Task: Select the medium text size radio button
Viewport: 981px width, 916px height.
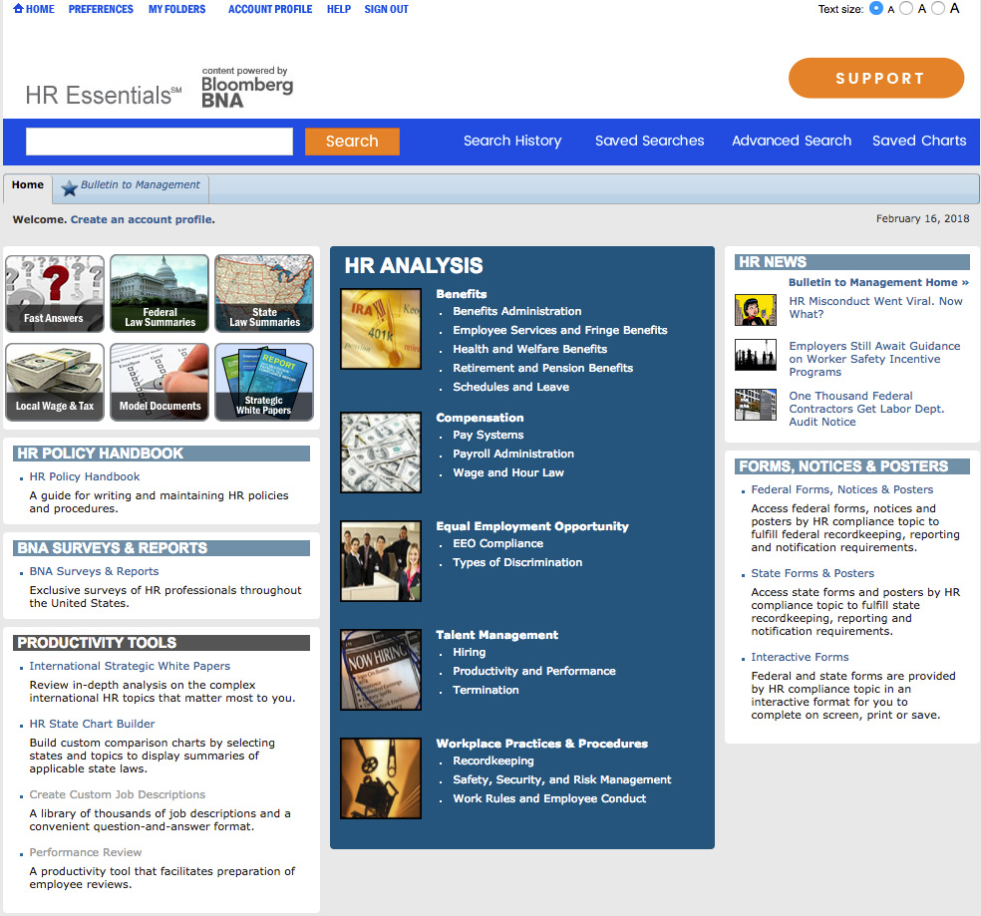Action: pyautogui.click(x=906, y=9)
